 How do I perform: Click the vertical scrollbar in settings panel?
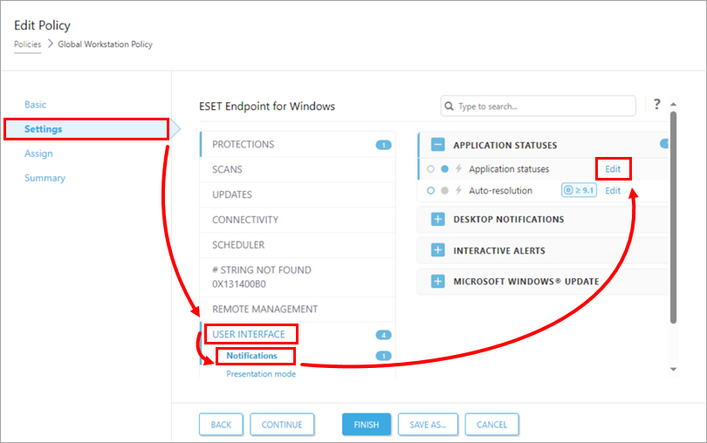tap(672, 218)
